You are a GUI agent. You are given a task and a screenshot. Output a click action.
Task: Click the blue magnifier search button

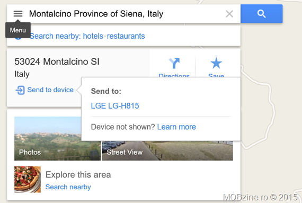[261, 14]
